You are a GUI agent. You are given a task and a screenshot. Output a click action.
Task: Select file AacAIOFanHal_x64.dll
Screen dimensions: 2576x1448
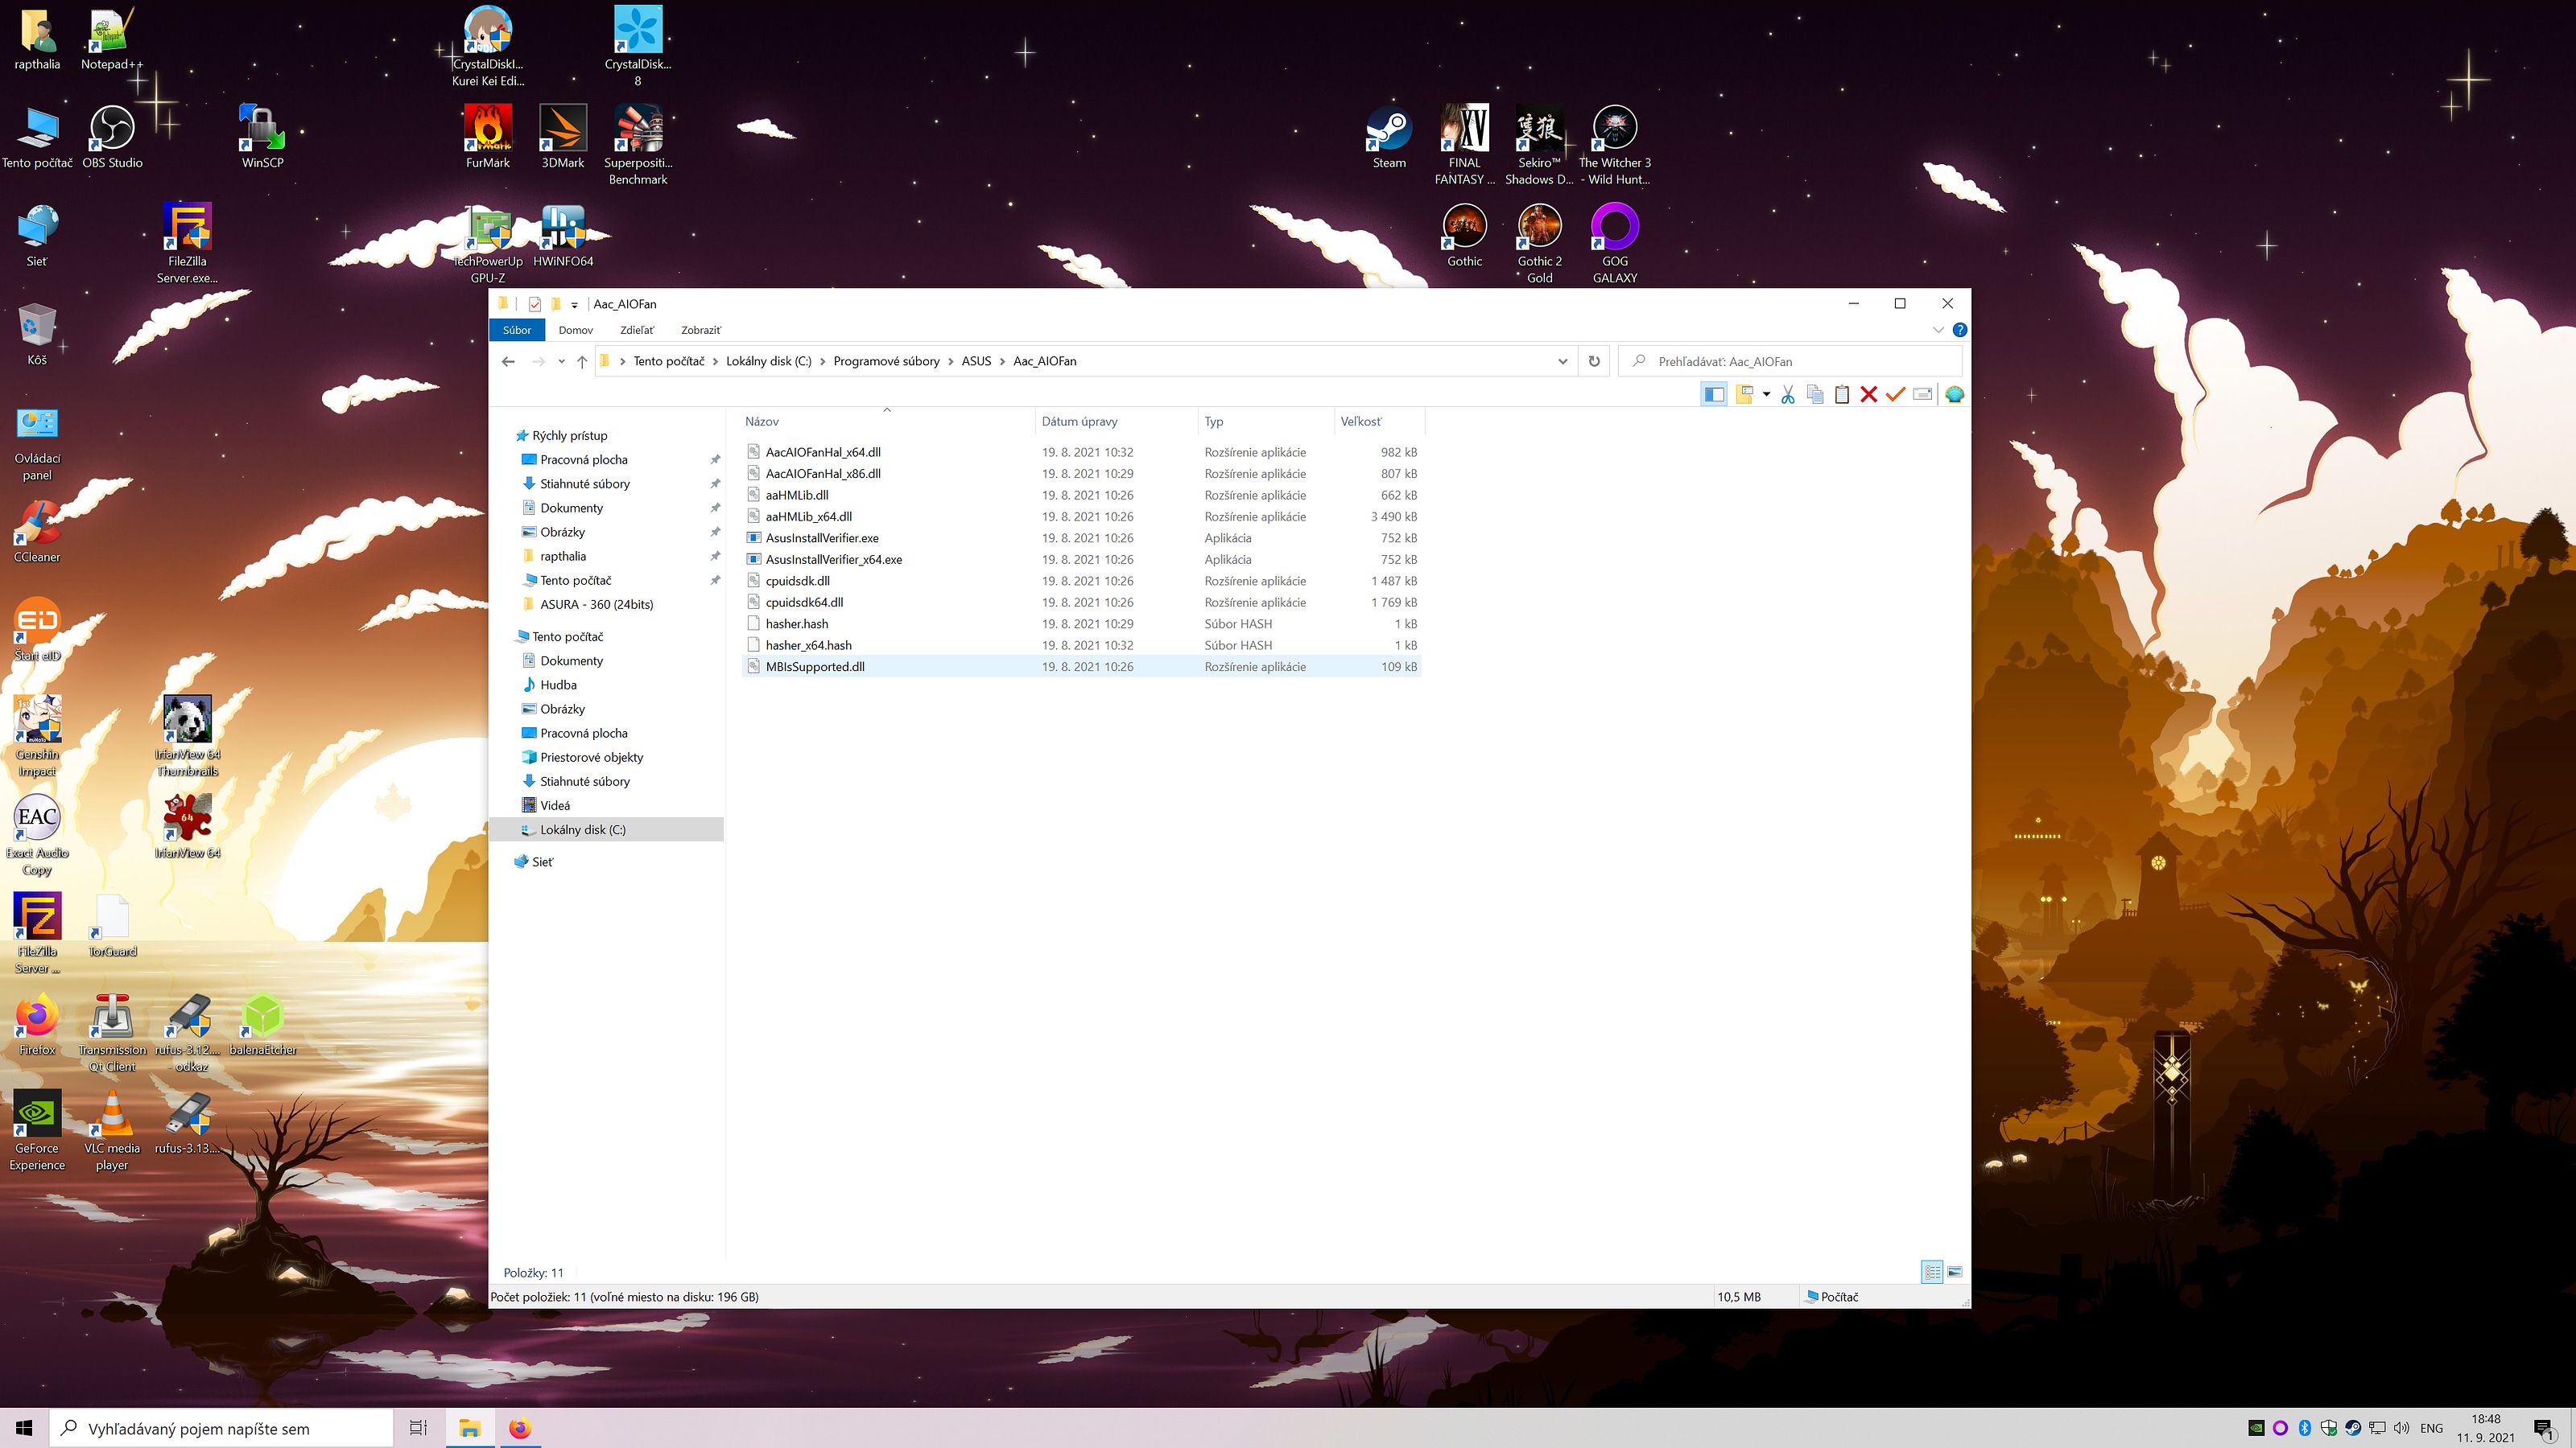click(823, 453)
